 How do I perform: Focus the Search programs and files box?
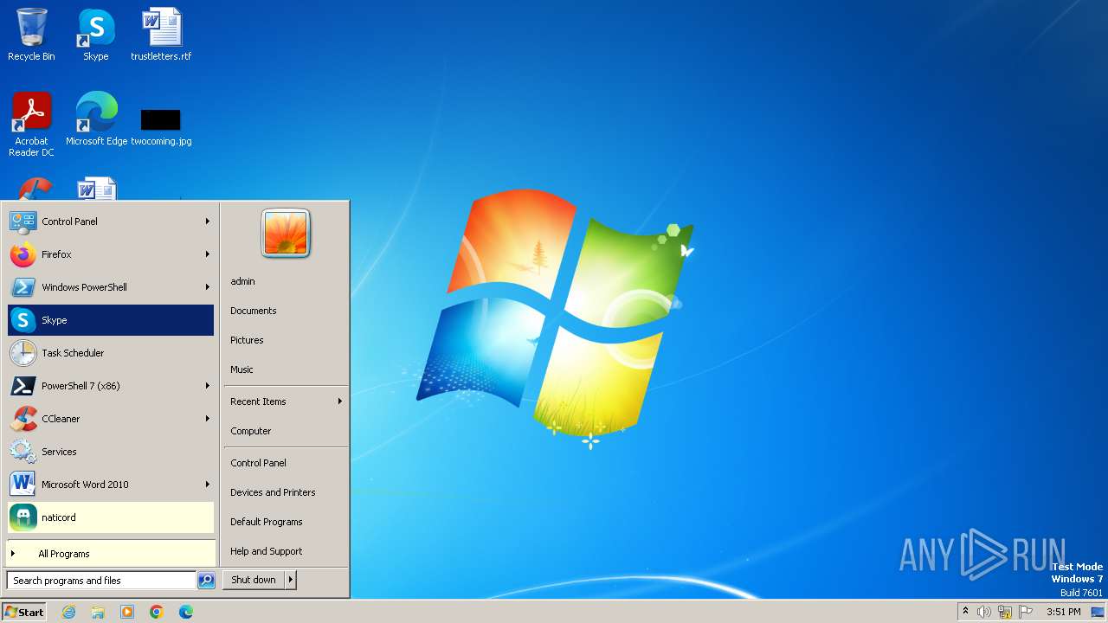click(x=101, y=581)
